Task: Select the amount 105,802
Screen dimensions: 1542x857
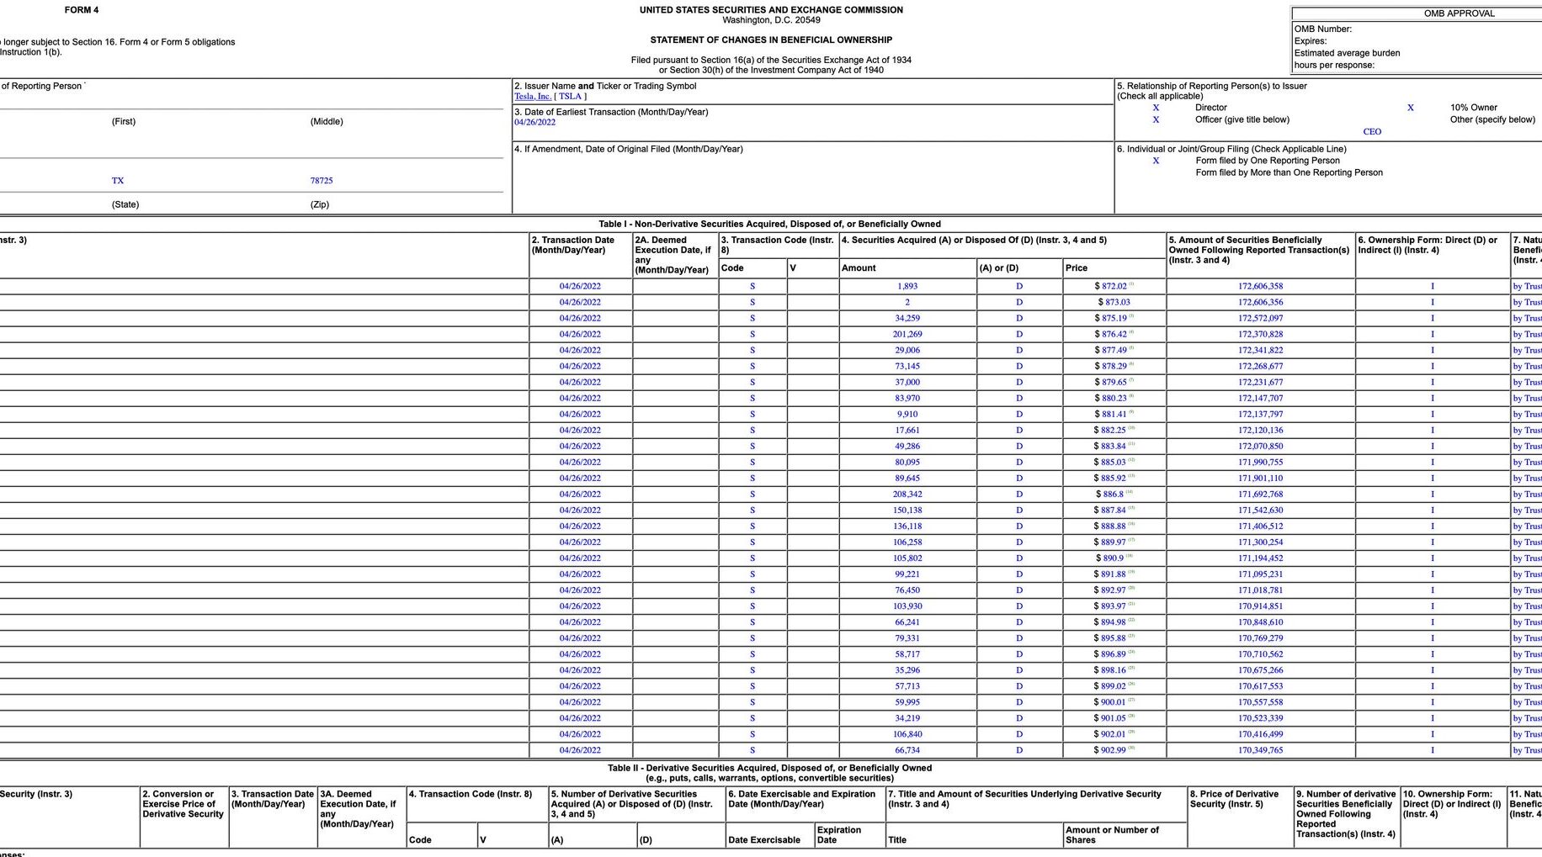Action: pos(907,558)
